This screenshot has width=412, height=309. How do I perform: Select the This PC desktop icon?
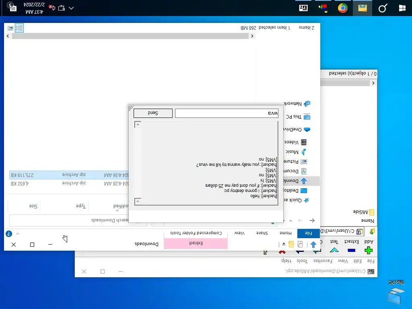[396, 293]
